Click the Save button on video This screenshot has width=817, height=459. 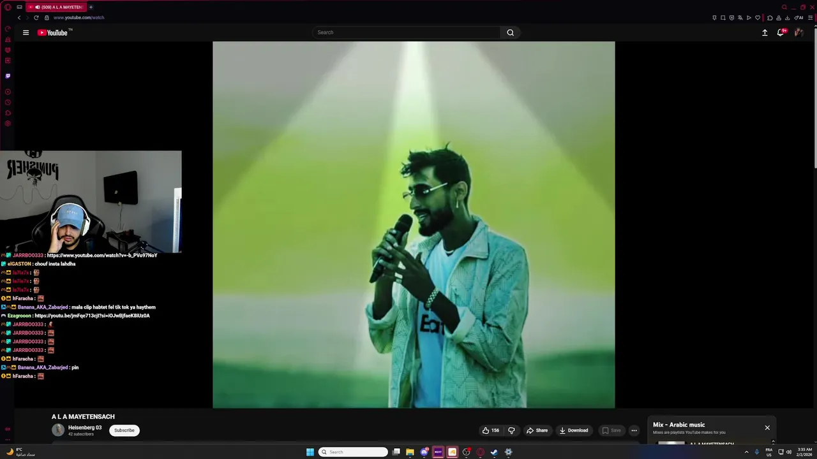point(611,430)
